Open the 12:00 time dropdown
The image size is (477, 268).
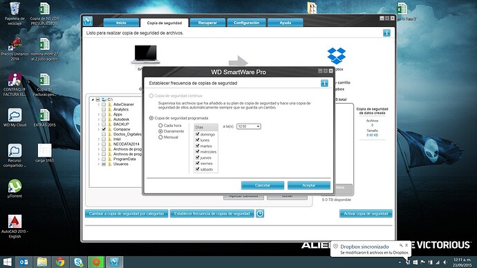(249, 126)
